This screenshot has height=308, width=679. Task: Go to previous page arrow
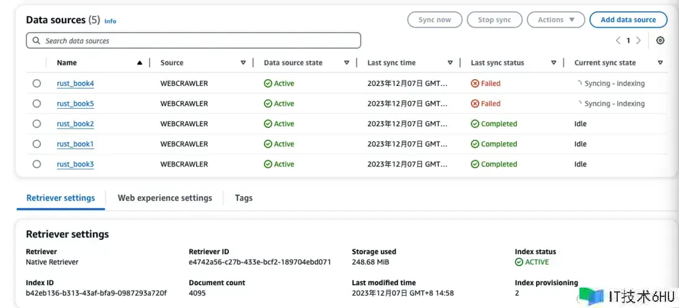click(618, 41)
